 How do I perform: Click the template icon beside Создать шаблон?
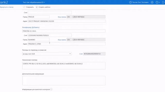(37, 7)
